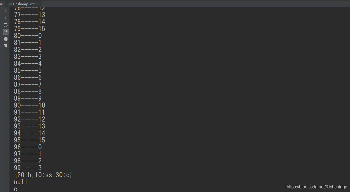Switch to the HashMapTest tab
350x192 pixels.
[24, 4]
